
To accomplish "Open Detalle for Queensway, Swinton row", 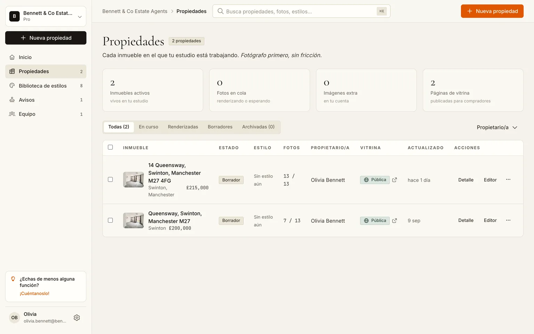I will (466, 220).
